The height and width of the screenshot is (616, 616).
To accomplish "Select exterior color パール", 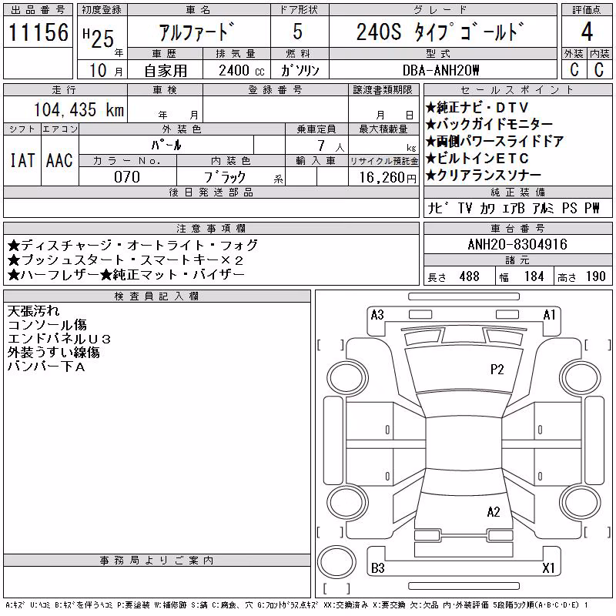I will pos(166,145).
